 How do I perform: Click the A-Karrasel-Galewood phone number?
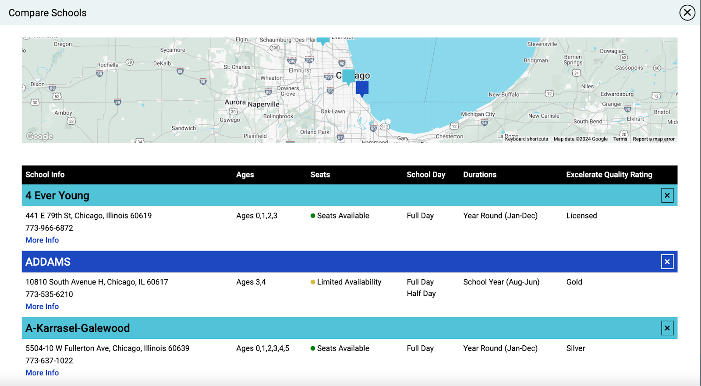(x=49, y=361)
